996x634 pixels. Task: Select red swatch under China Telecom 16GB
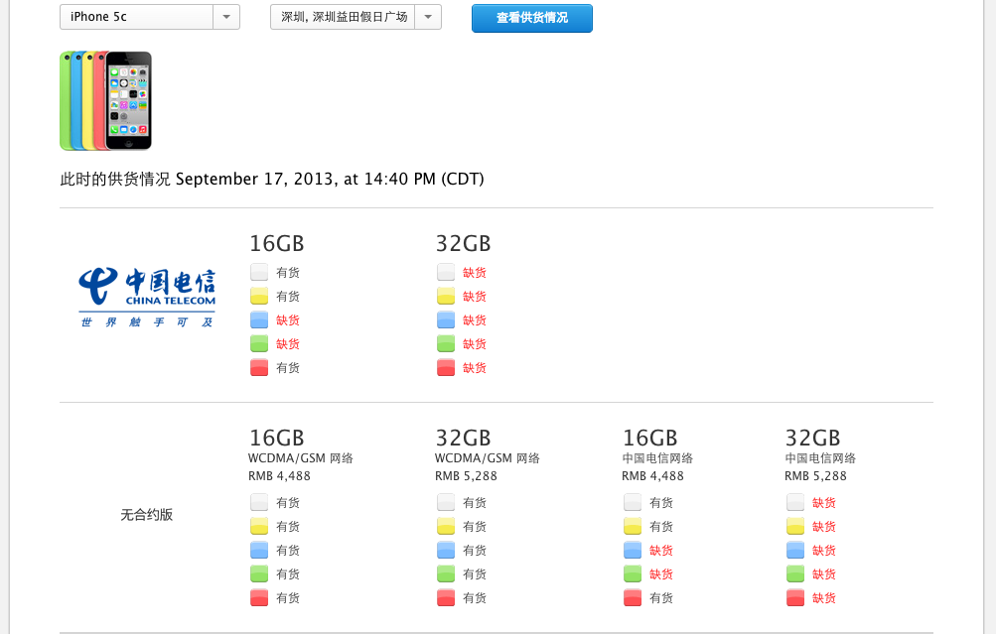259,367
